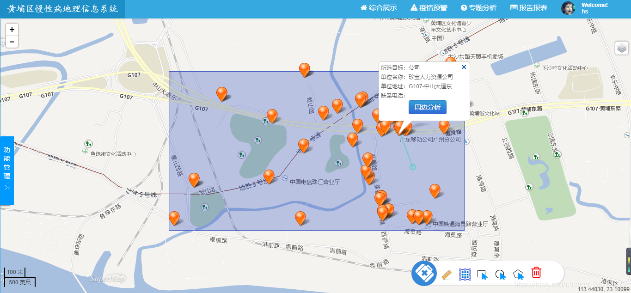Click company name 珍宝人力资源公司 in popup
Viewport: 631px width, 293px height.
(x=431, y=77)
